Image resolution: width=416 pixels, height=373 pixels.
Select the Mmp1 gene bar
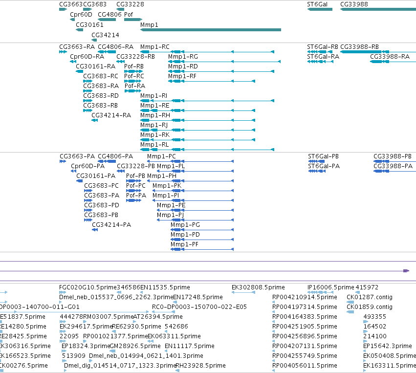[x=210, y=30]
